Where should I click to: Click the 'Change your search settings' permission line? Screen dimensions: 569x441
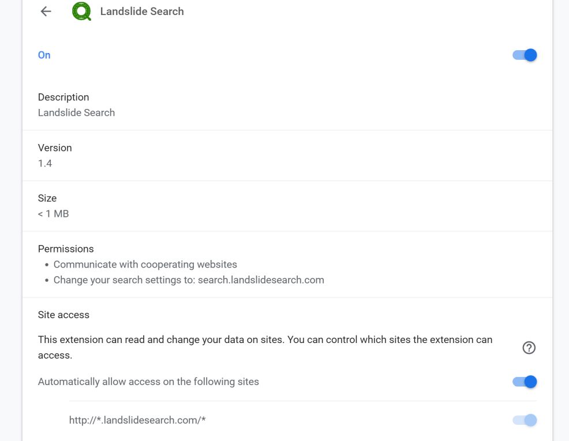pos(189,280)
